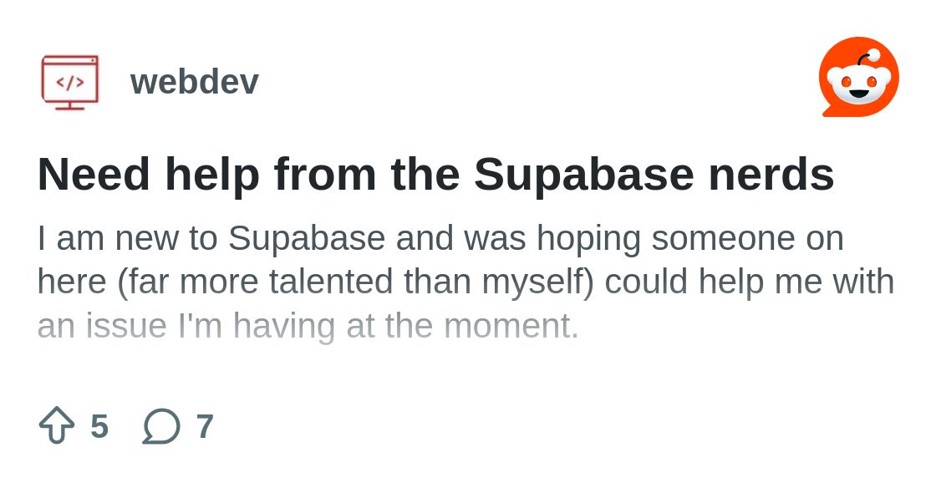Click the word "here" starting the second body line
Image resolution: width=936 pixels, height=488 pixels.
pos(72,282)
